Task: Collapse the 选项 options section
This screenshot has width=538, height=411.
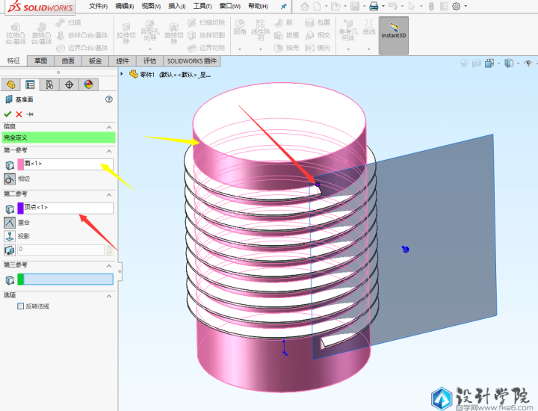Action: pyautogui.click(x=111, y=295)
